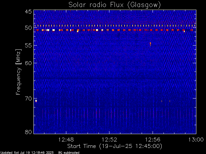Click 'Start Time (19-Jul-25 12:45:00)' axis label
The width and height of the screenshot is (206, 154).
tap(115, 146)
